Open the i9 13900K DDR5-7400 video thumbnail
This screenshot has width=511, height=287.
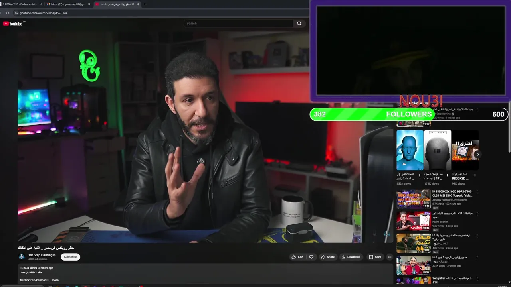(x=414, y=199)
